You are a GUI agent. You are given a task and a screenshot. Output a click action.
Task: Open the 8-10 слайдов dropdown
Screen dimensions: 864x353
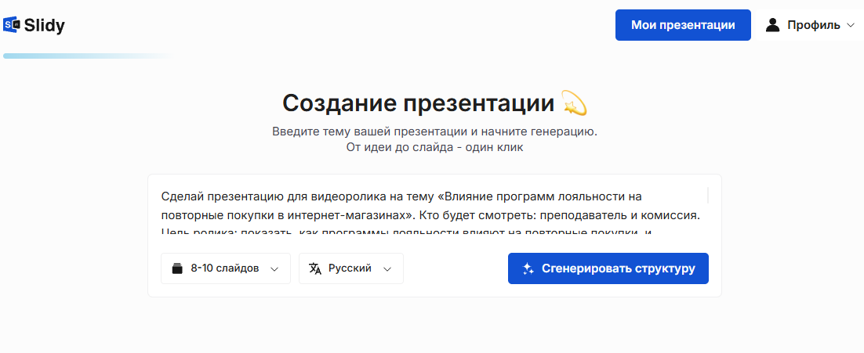pos(225,268)
